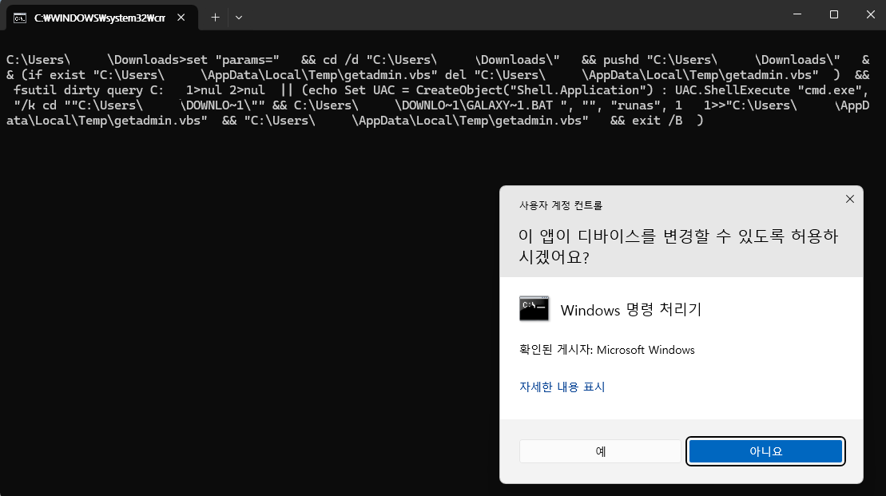Select the C:\WINDOWS\system32\cmd tab
The height and width of the screenshot is (496, 886).
point(101,18)
